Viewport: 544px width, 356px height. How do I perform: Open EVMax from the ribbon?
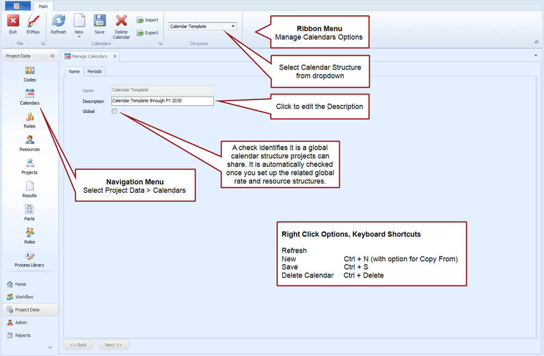[33, 21]
